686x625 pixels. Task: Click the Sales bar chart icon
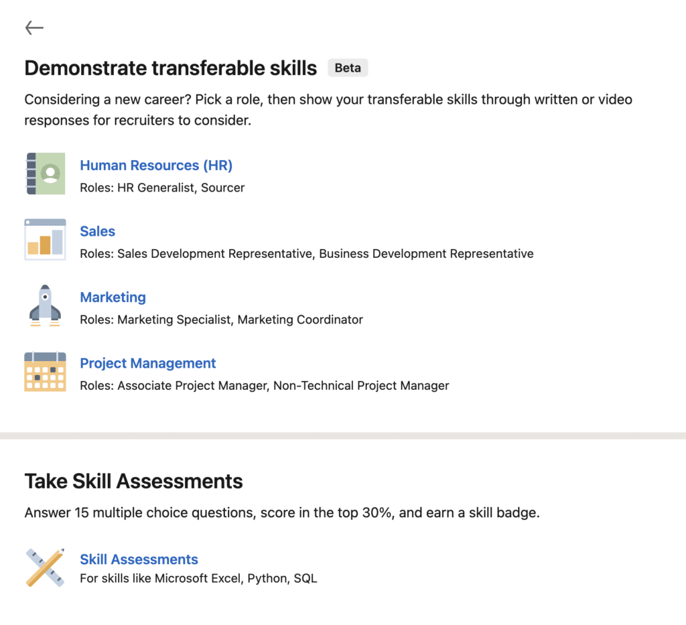point(45,239)
